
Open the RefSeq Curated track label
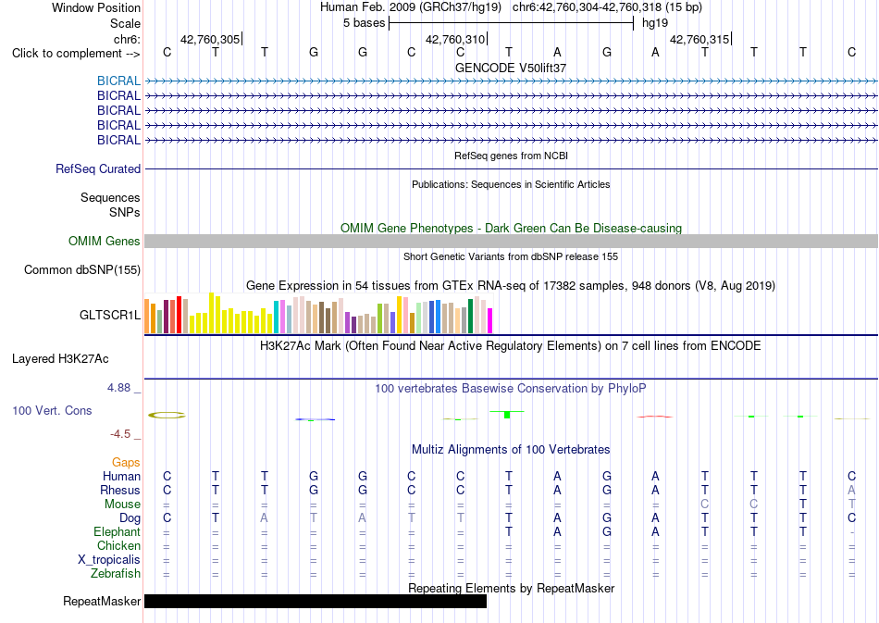click(98, 168)
